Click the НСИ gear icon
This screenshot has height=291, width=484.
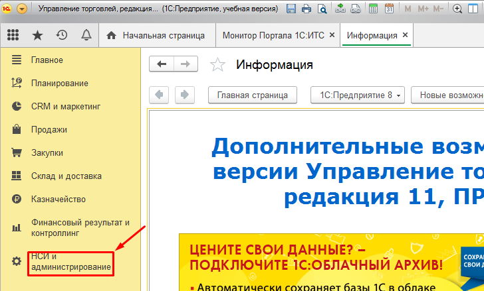[x=17, y=261]
